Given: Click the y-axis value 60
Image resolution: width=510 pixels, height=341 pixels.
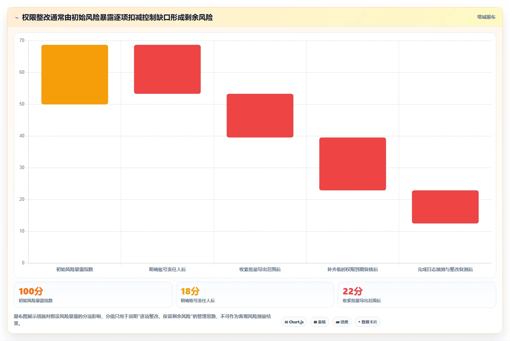Looking at the screenshot, I should pos(22,72).
